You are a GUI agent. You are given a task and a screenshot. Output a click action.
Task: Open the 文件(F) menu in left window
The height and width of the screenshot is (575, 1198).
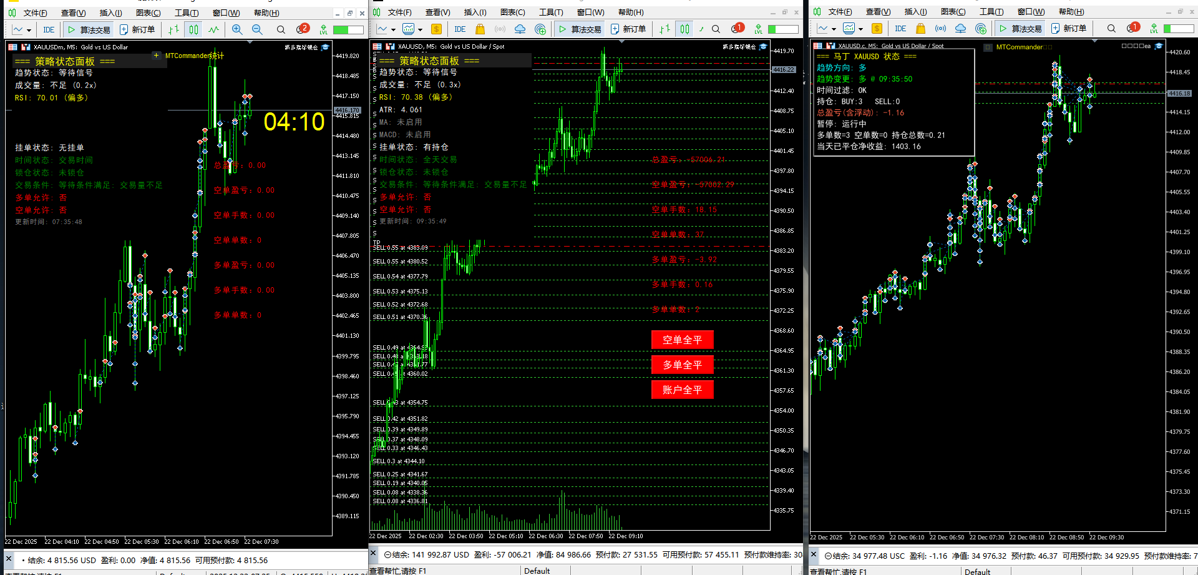(x=36, y=13)
